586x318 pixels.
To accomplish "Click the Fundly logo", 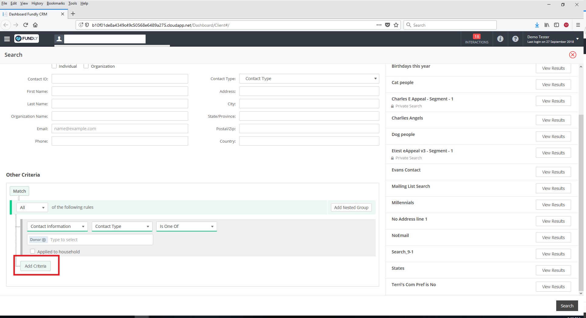I will pos(27,39).
